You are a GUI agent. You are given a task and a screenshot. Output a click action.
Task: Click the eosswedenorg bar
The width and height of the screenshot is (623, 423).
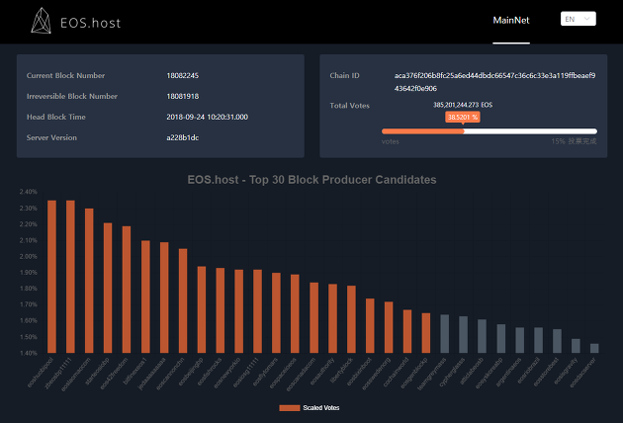coord(389,327)
